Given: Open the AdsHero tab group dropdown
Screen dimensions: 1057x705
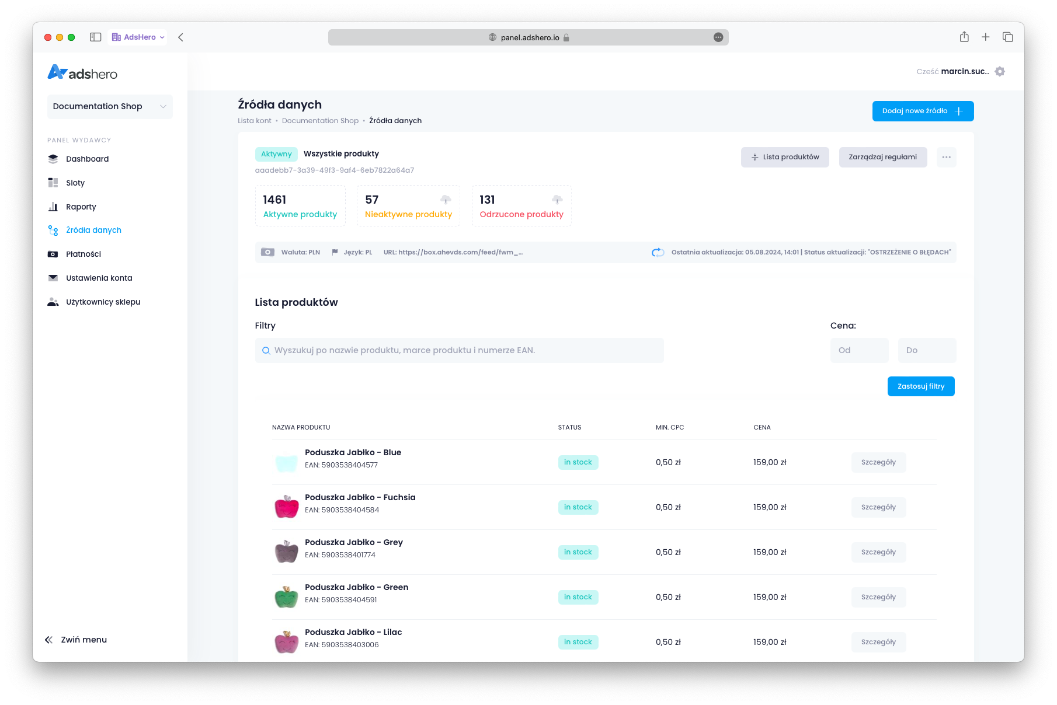Looking at the screenshot, I should (138, 37).
